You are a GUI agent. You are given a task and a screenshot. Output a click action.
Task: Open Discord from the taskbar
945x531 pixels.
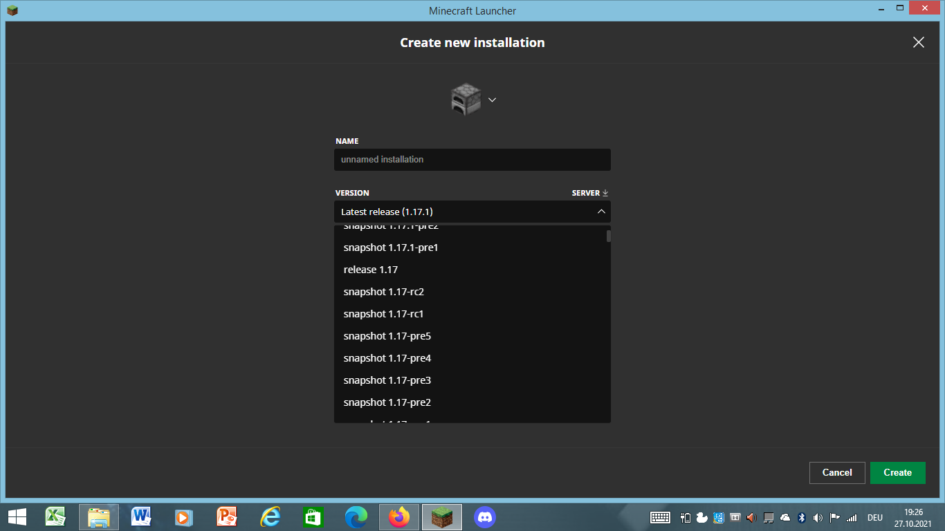click(485, 516)
